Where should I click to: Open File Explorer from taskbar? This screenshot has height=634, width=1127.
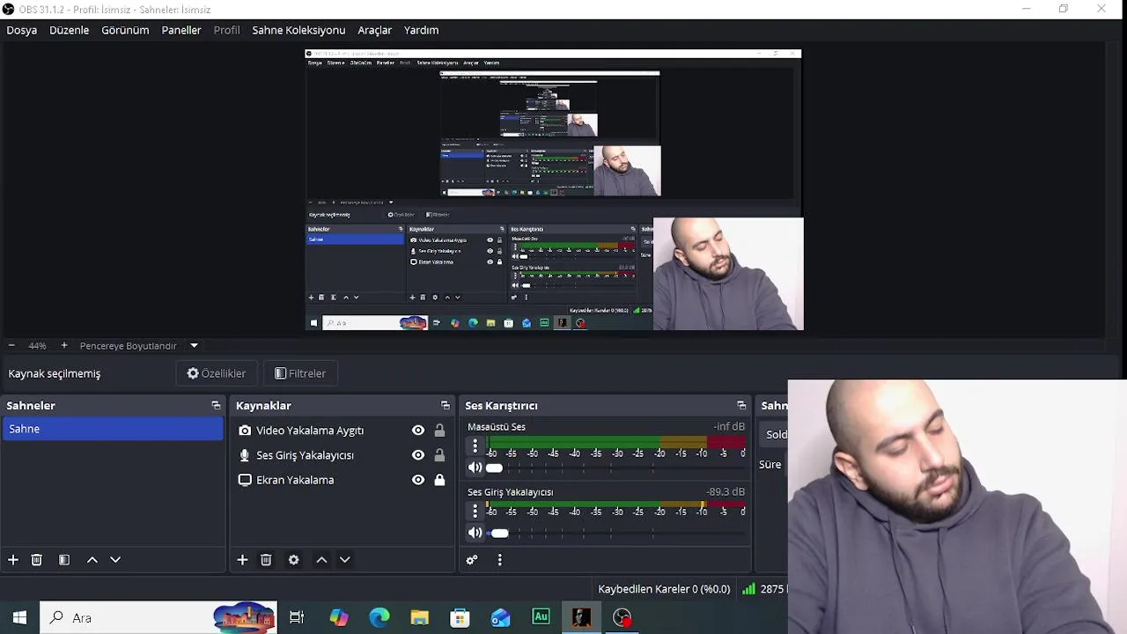(x=420, y=618)
